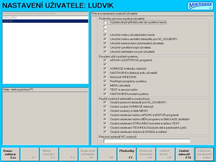Toggle 'Osobní soubor KOREKCE nástrojů' checkbox
216x162 pixels.
[105, 106]
